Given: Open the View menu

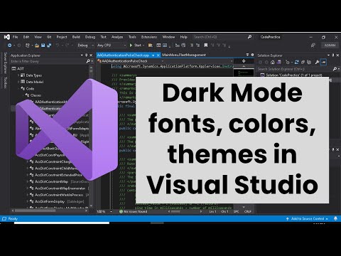Looking at the screenshot, I should pyautogui.click(x=38, y=37).
